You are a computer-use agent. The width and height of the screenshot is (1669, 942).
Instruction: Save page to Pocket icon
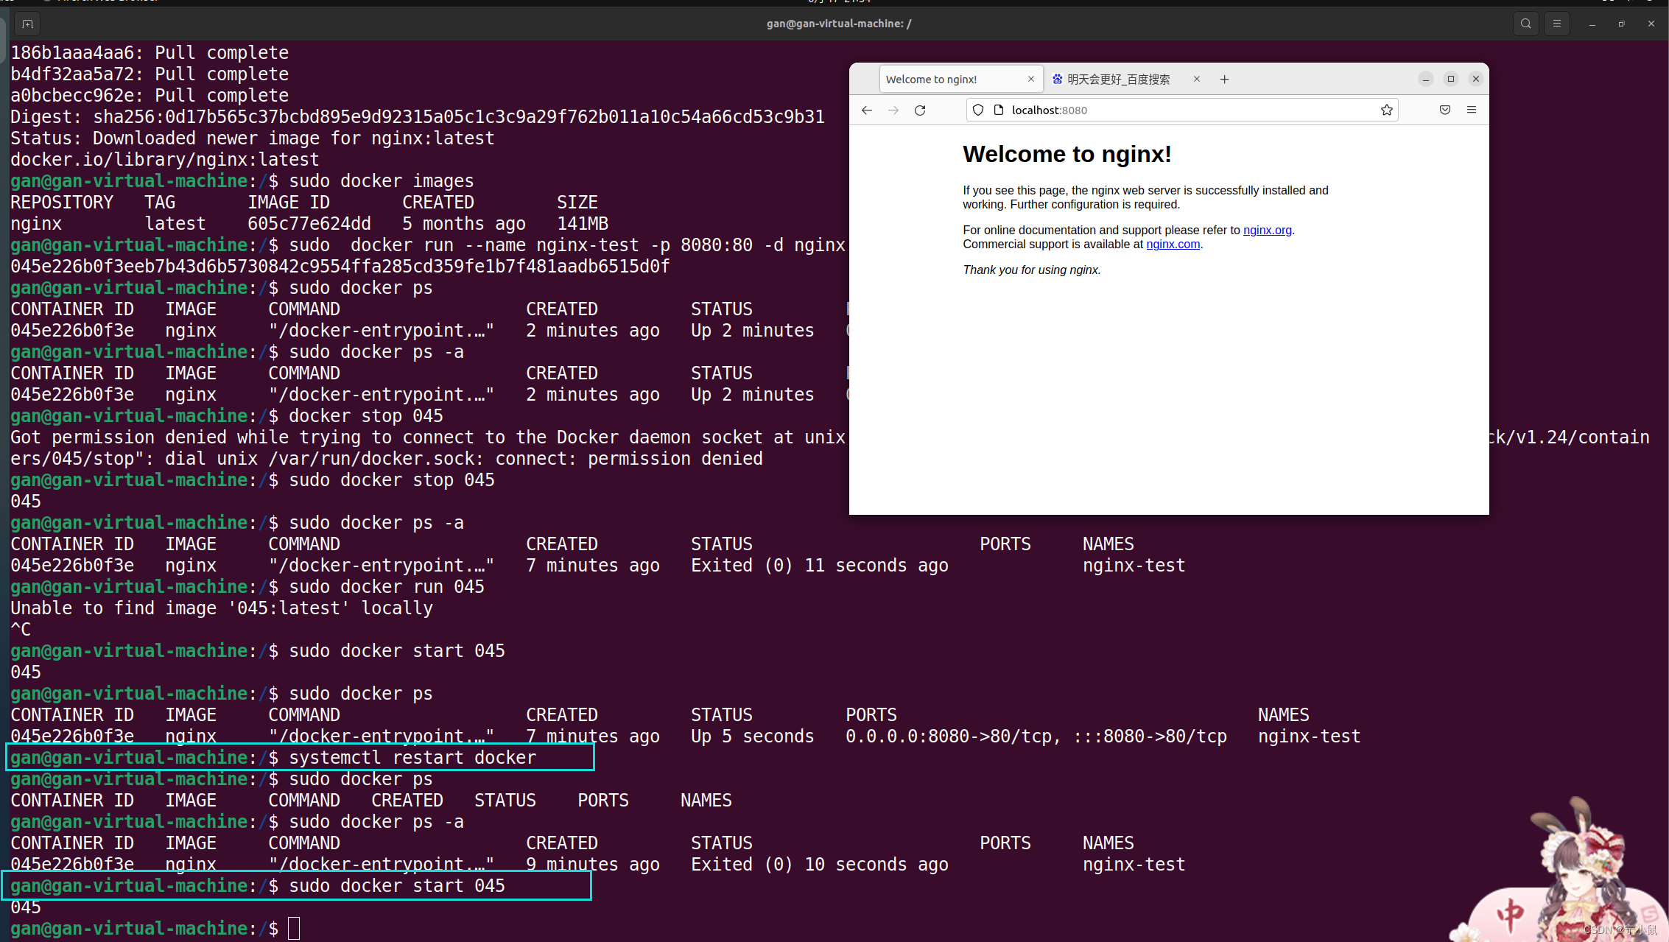point(1445,110)
